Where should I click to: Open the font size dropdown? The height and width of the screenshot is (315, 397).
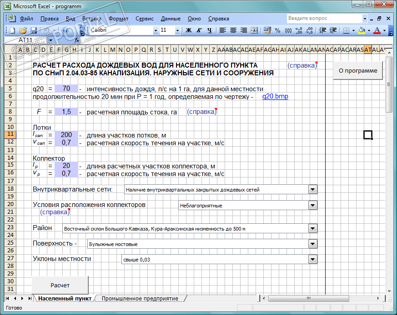pyautogui.click(x=177, y=30)
